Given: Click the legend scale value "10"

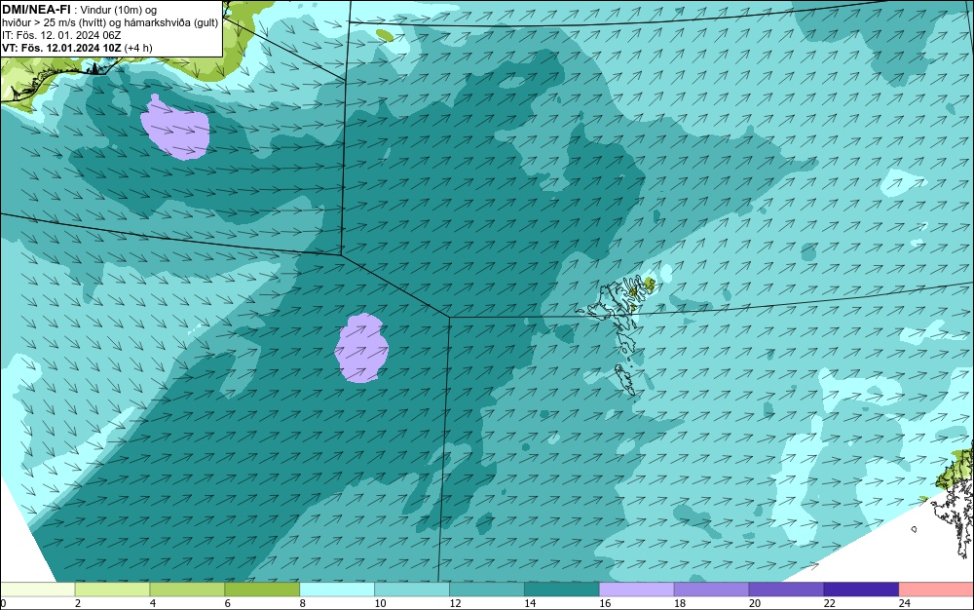Looking at the screenshot, I should pyautogui.click(x=380, y=603).
